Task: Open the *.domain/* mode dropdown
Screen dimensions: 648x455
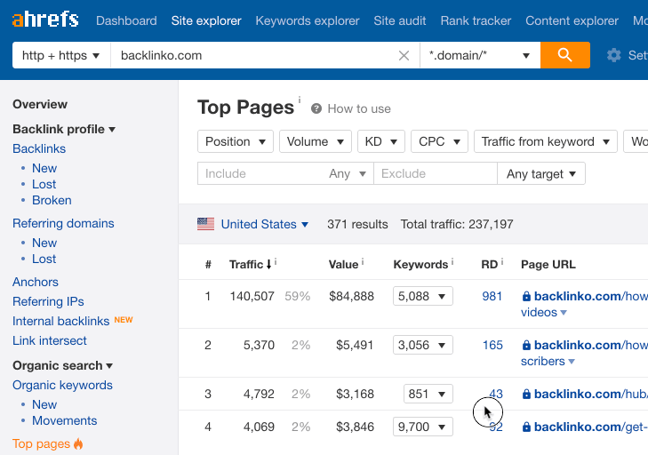Action: [480, 55]
